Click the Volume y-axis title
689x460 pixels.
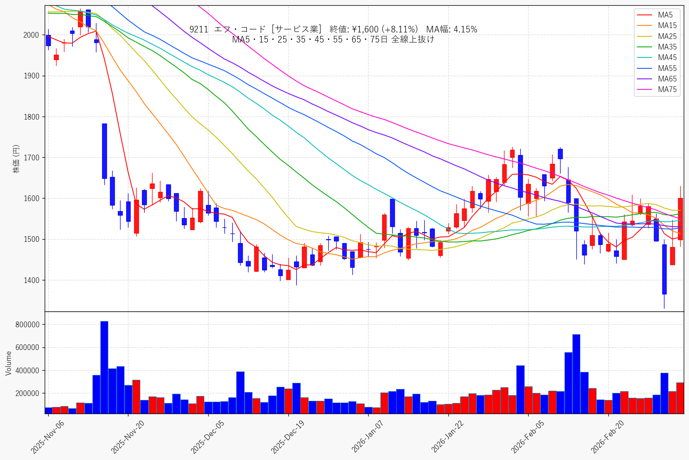pyautogui.click(x=9, y=363)
